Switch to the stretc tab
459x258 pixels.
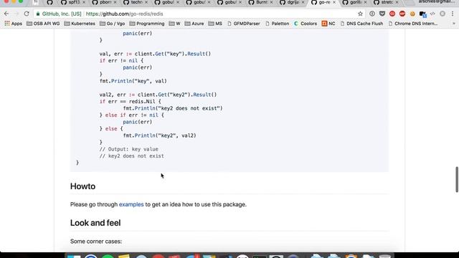click(385, 2)
